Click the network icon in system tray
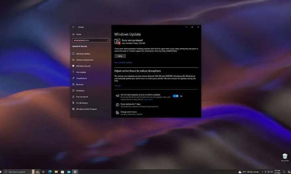This screenshot has height=174, width=291. coord(269,172)
